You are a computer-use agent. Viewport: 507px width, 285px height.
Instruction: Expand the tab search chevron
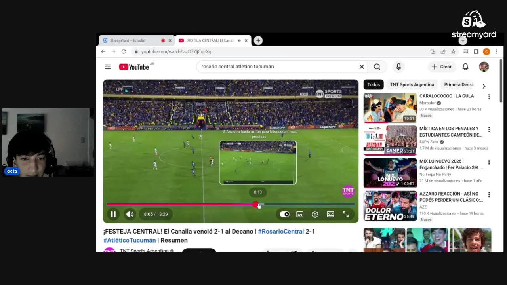(x=463, y=40)
